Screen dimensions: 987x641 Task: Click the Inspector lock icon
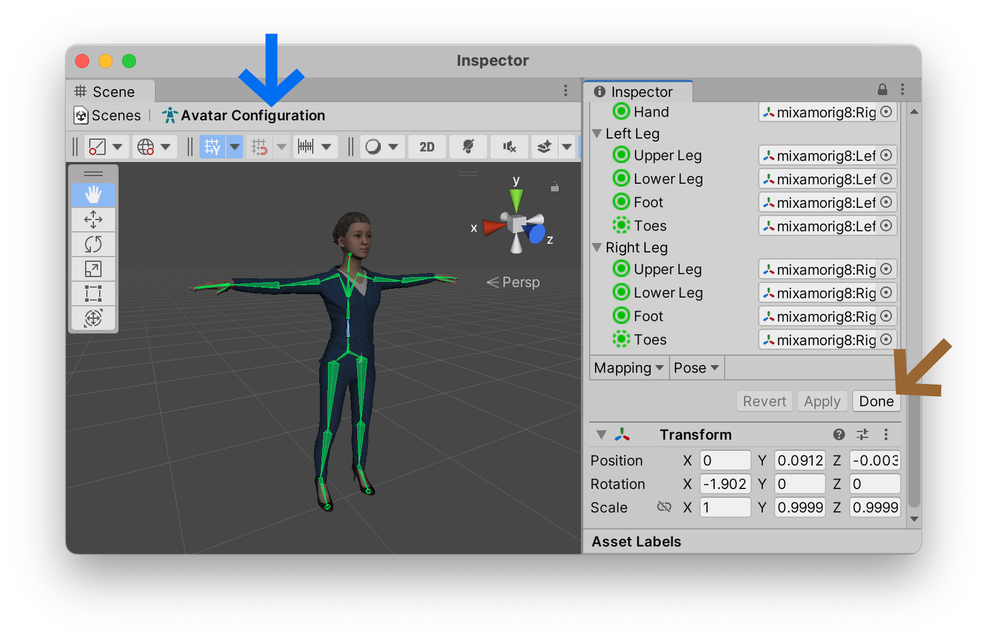pyautogui.click(x=882, y=90)
